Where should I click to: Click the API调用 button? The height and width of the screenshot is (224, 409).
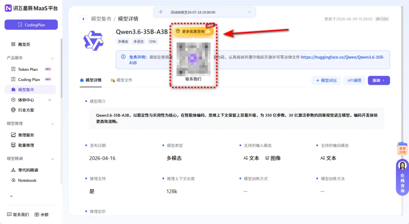[x=354, y=80]
